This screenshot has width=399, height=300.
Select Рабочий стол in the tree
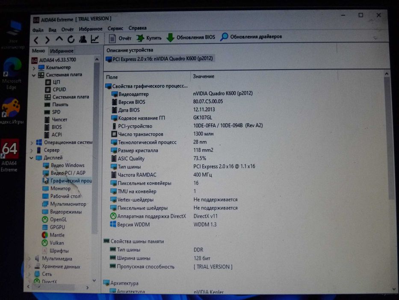[61, 196]
